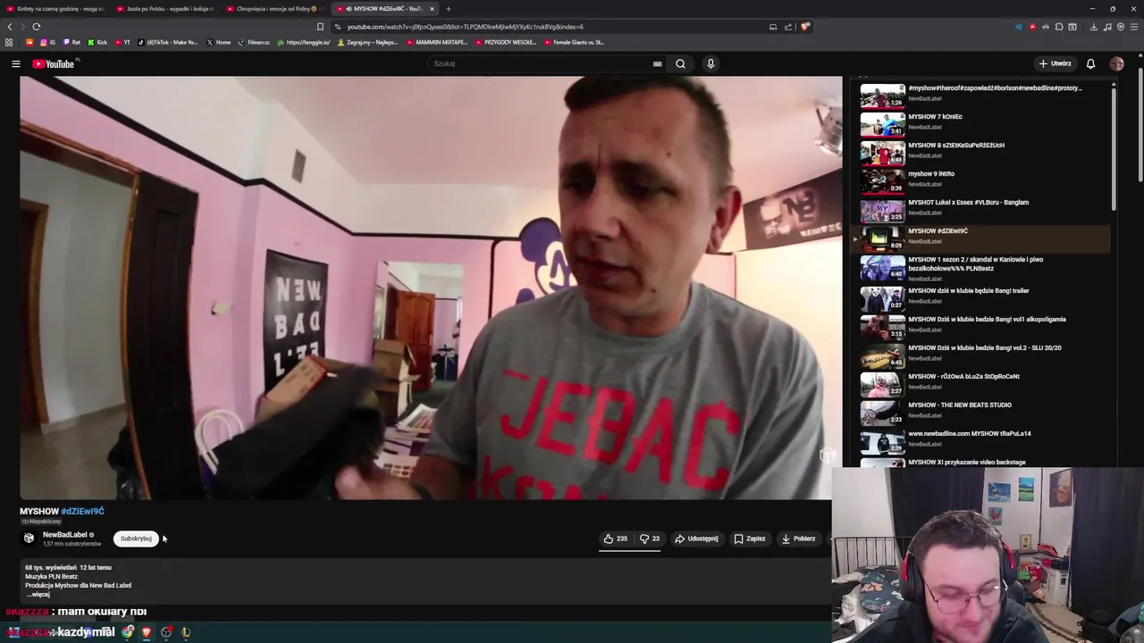Open the account avatar menu
This screenshot has height=643, width=1144.
tap(1116, 63)
